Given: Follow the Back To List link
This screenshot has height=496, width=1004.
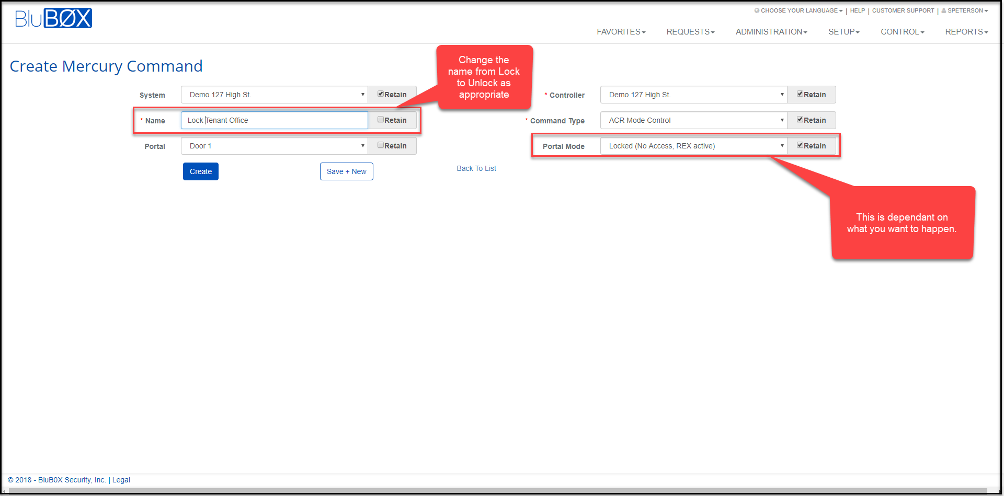Looking at the screenshot, I should pyautogui.click(x=476, y=168).
